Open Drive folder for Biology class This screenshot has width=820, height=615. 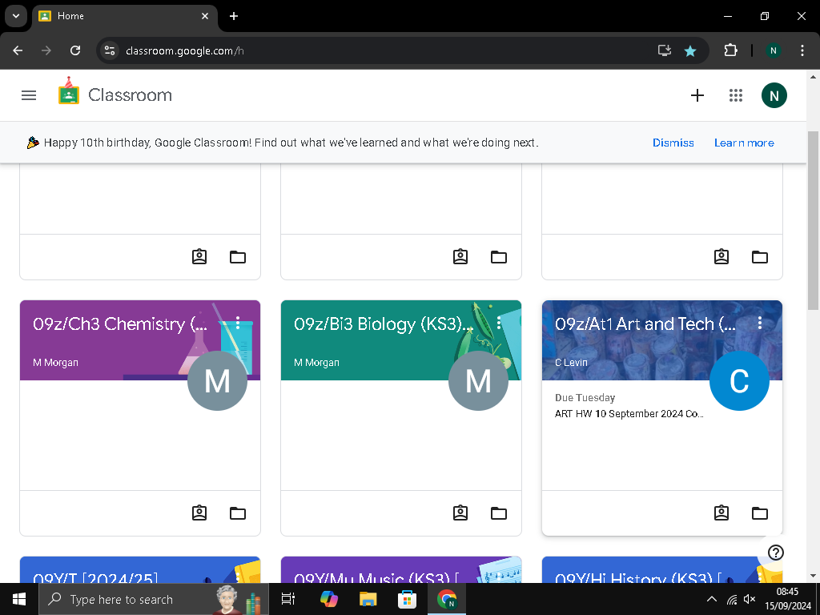click(499, 513)
